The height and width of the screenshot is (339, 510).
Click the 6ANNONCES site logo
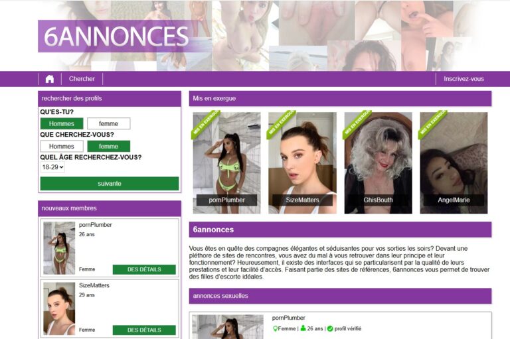[x=118, y=36]
